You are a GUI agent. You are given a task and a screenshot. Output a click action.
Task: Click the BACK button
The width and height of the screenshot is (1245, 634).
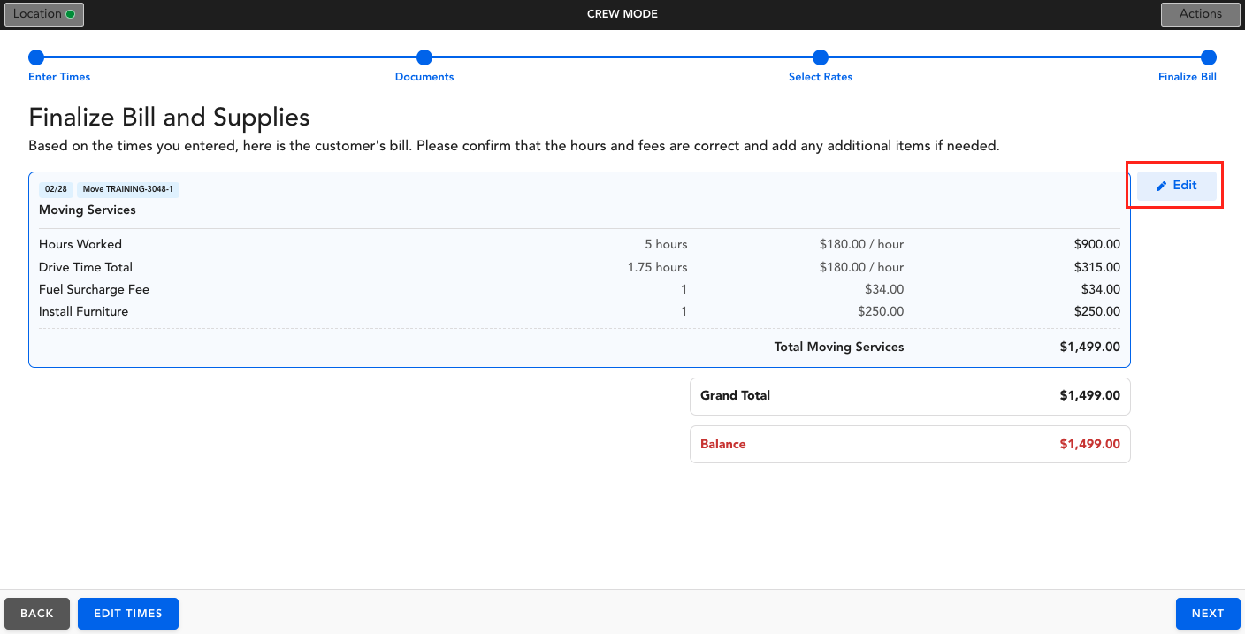[37, 614]
